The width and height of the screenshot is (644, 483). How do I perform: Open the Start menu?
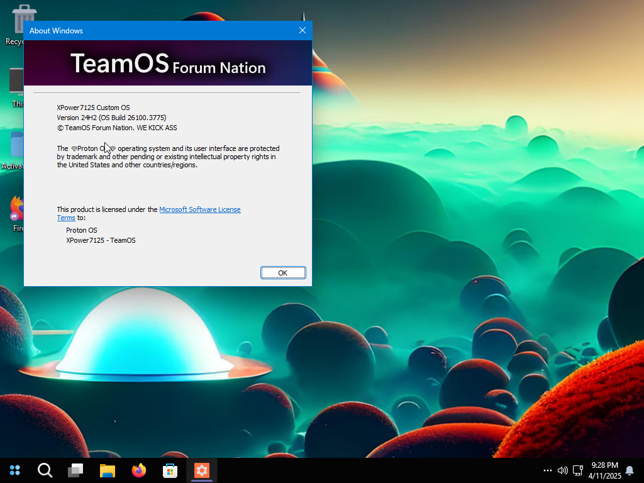(x=15, y=470)
